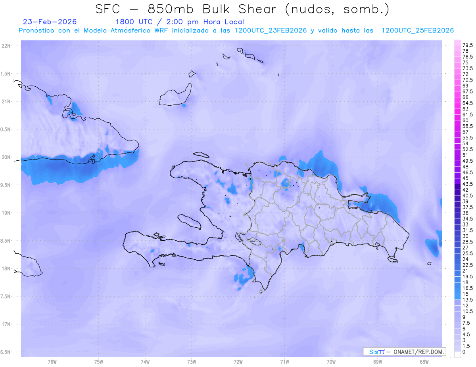Image resolution: width=476 pixels, height=367 pixels.
Task: Click the colorbar value '60'
Action: click(x=466, y=120)
